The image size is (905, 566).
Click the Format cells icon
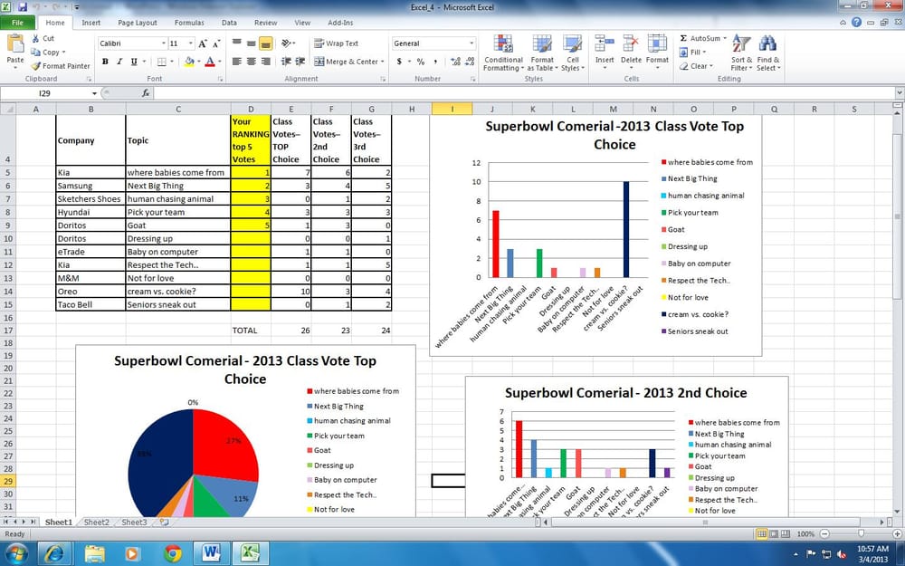[x=657, y=43]
